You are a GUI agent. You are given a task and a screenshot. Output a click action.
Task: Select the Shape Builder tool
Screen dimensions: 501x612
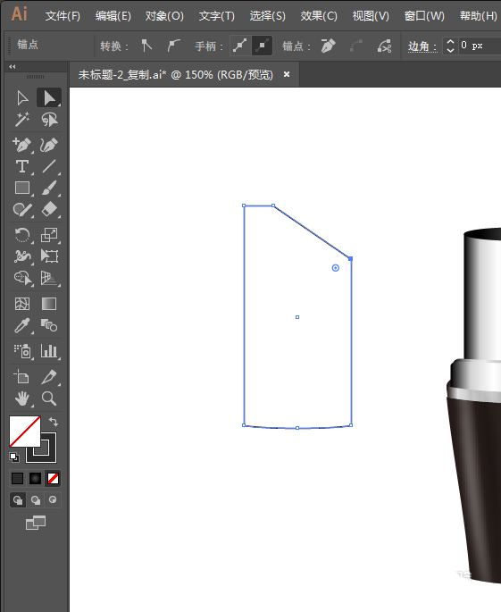(22, 278)
